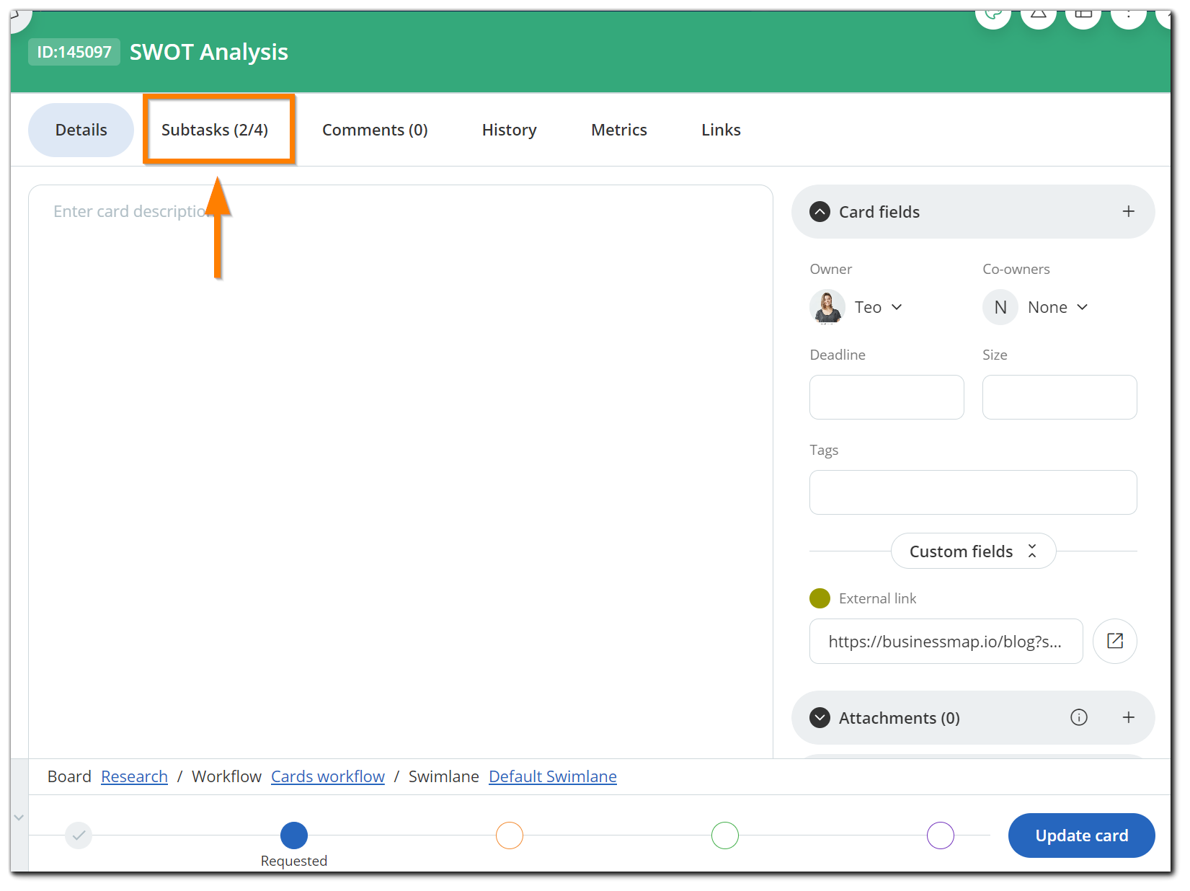Move card to the green workflow step
This screenshot has width=1190, height=891.
725,835
